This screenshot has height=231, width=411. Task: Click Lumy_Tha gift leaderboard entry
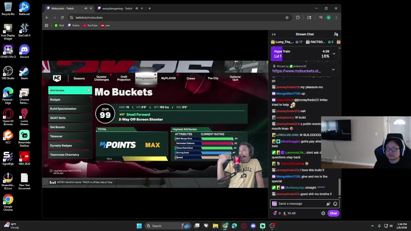[x=287, y=42]
